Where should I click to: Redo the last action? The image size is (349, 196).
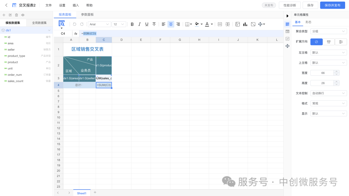82,24
